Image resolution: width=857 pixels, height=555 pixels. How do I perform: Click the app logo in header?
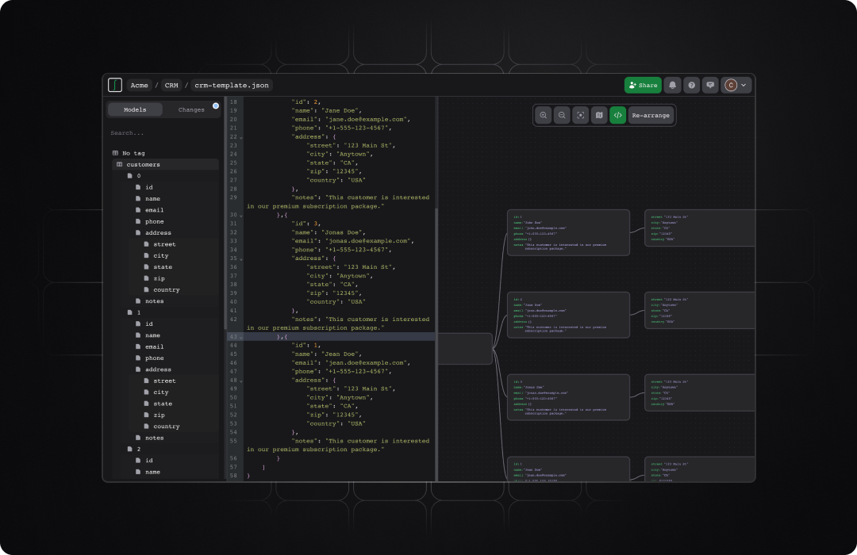116,85
